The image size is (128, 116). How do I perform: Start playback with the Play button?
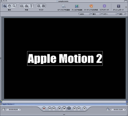tap(64, 109)
